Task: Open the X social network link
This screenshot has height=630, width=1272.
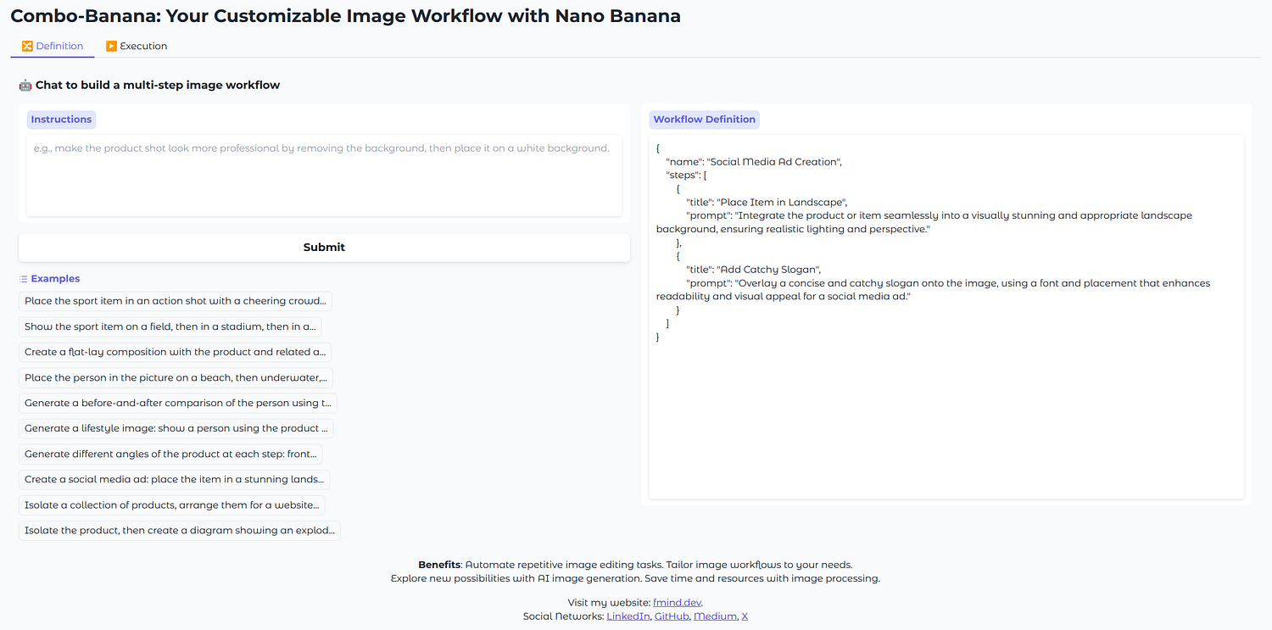Action: coord(745,616)
